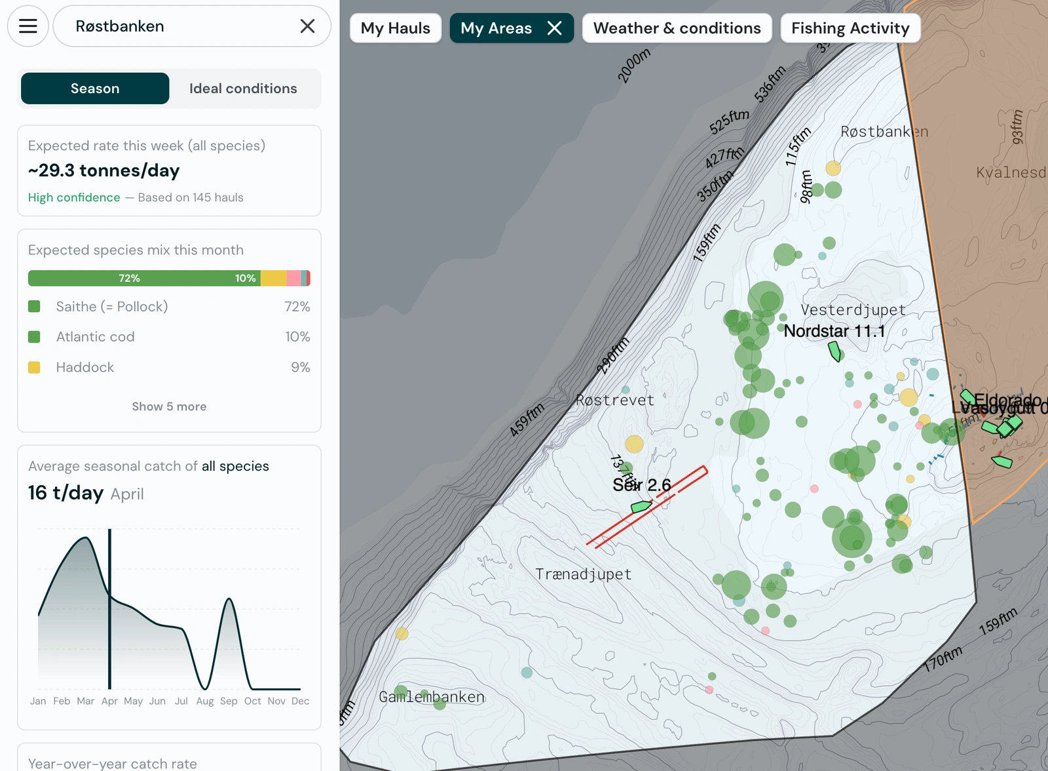This screenshot has height=771, width=1048.
Task: Expand species list with Show 5 more
Action: pyautogui.click(x=169, y=406)
